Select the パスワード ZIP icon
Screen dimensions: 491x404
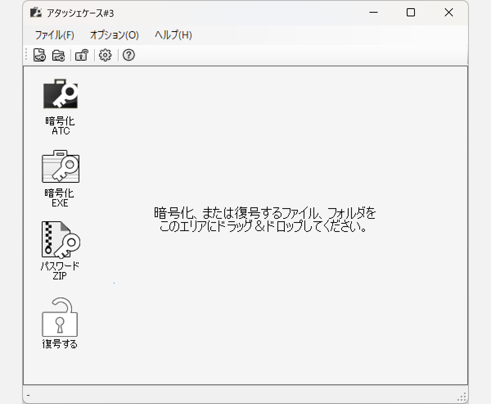(x=61, y=239)
